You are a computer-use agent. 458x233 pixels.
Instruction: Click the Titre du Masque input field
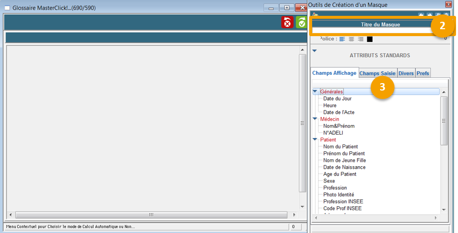370,31
